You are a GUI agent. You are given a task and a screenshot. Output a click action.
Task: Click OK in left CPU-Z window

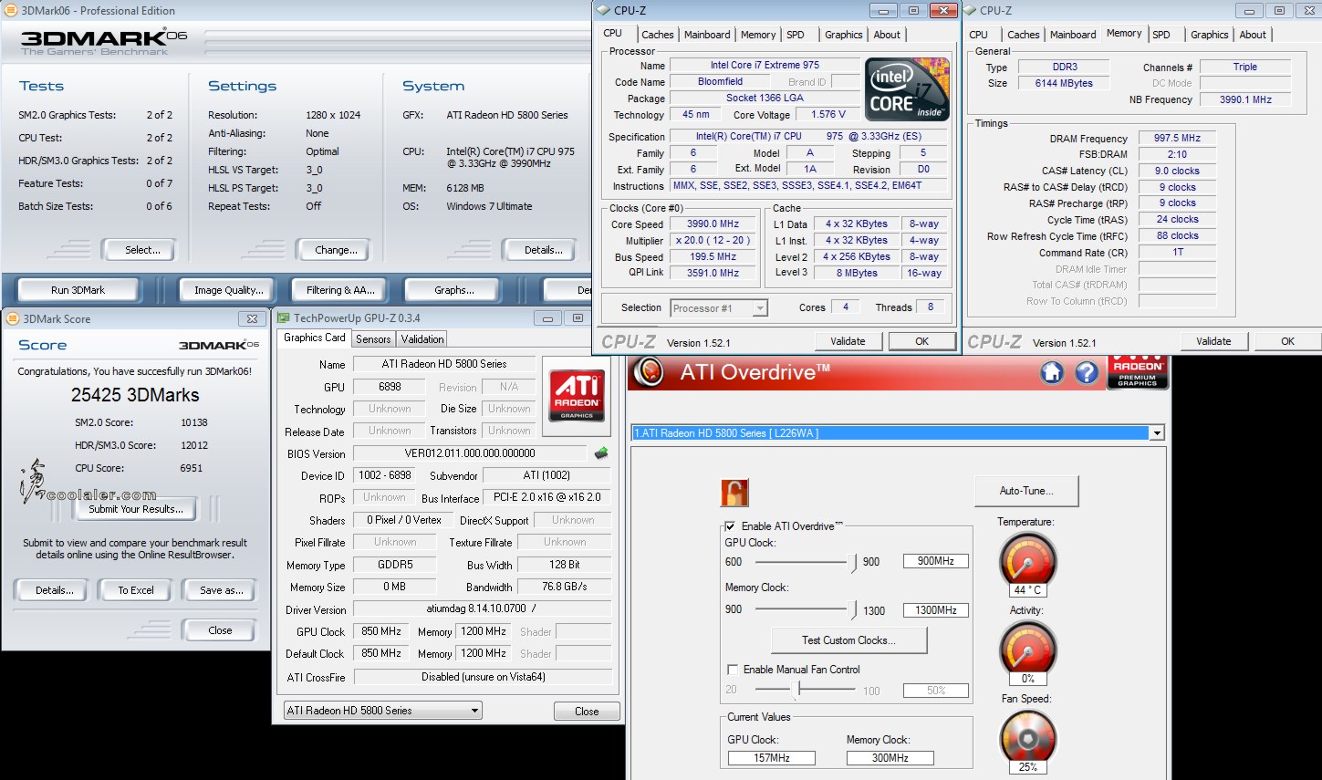(921, 341)
